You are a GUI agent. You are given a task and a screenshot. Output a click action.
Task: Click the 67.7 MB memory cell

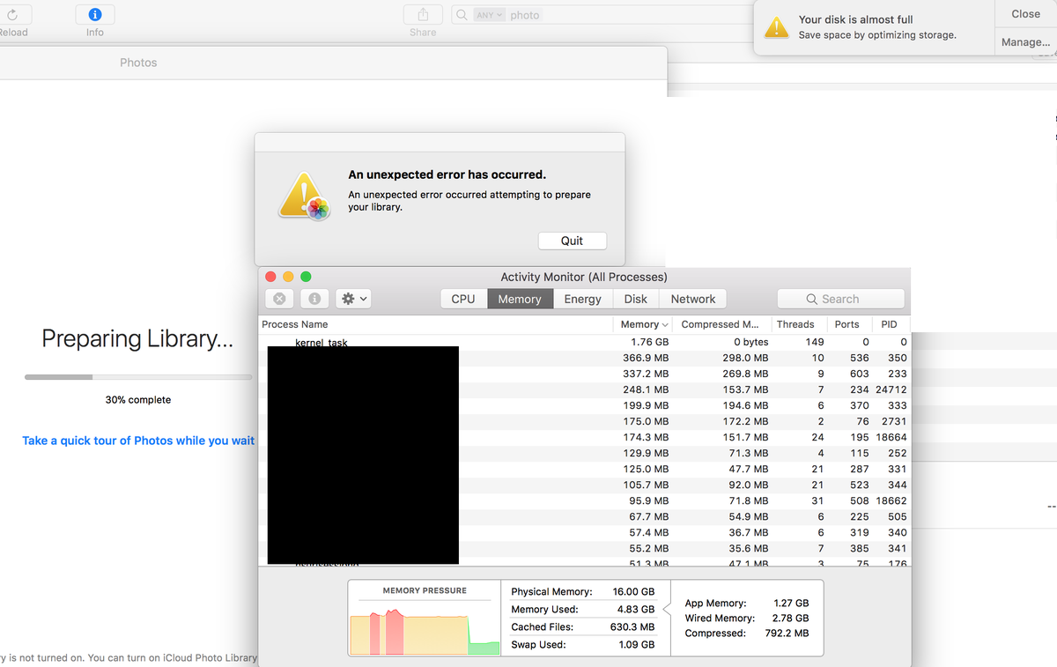pos(648,516)
